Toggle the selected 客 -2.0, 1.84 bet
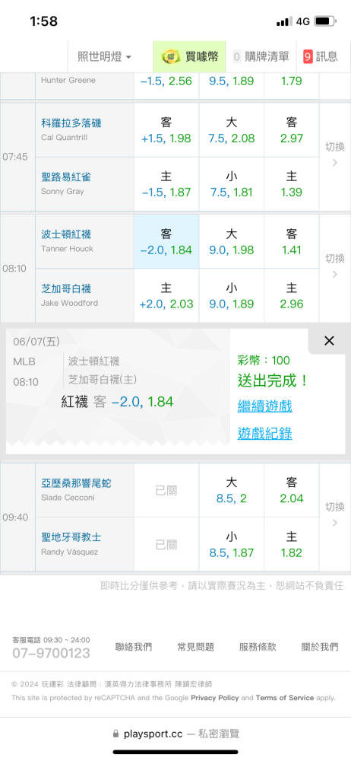Viewport: 351px width, 761px height. coord(166,242)
